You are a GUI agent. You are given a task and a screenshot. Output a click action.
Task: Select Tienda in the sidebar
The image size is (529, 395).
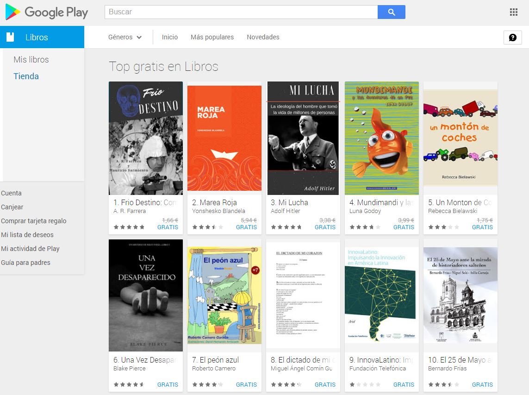pos(26,76)
